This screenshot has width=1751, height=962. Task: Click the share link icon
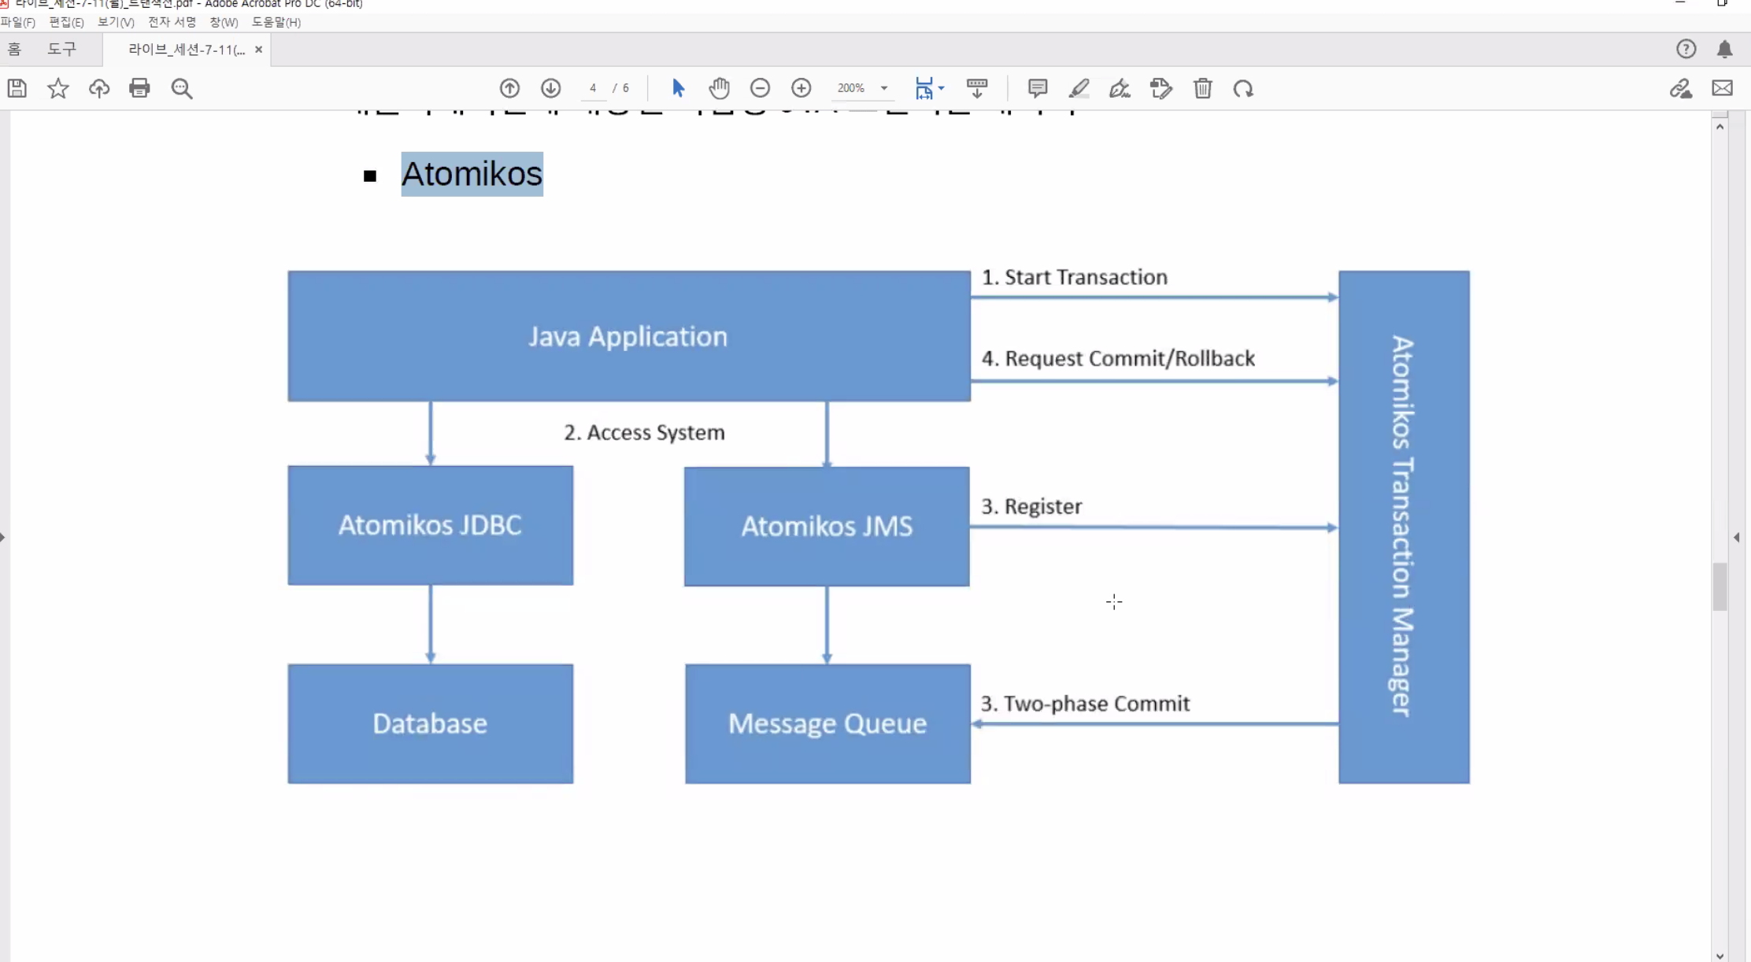(1681, 88)
